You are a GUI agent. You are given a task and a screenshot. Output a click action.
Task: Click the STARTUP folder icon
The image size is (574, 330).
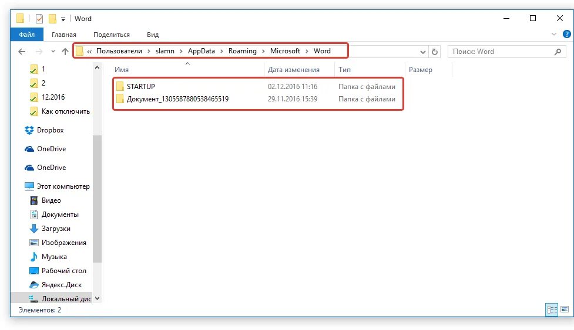120,87
